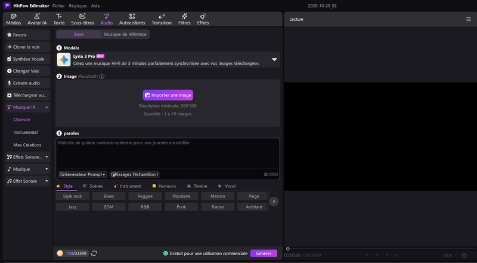Toggle the Populaire style tag
This screenshot has height=263, width=477.
click(181, 196)
